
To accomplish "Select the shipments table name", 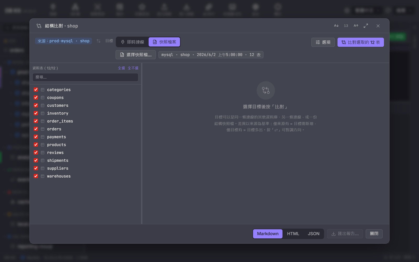I will [58, 160].
